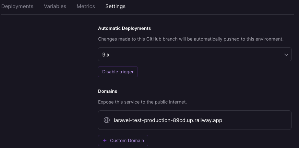Expand the 9.x GitHub branch dropdown
The height and width of the screenshot is (148, 299).
click(x=195, y=54)
